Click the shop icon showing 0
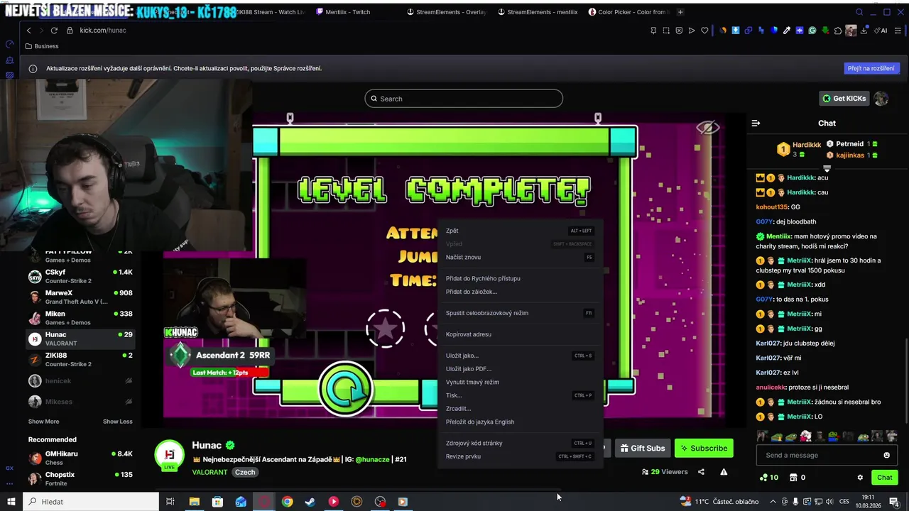The image size is (909, 511). click(797, 478)
